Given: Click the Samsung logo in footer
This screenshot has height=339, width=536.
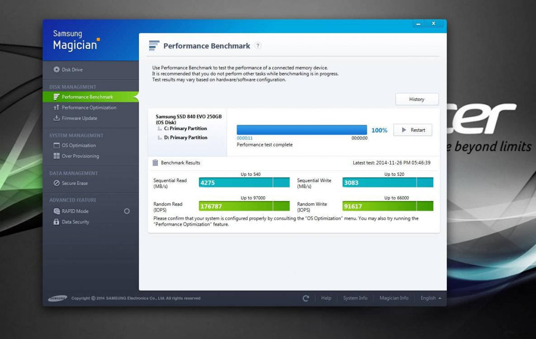Looking at the screenshot, I should [x=57, y=298].
